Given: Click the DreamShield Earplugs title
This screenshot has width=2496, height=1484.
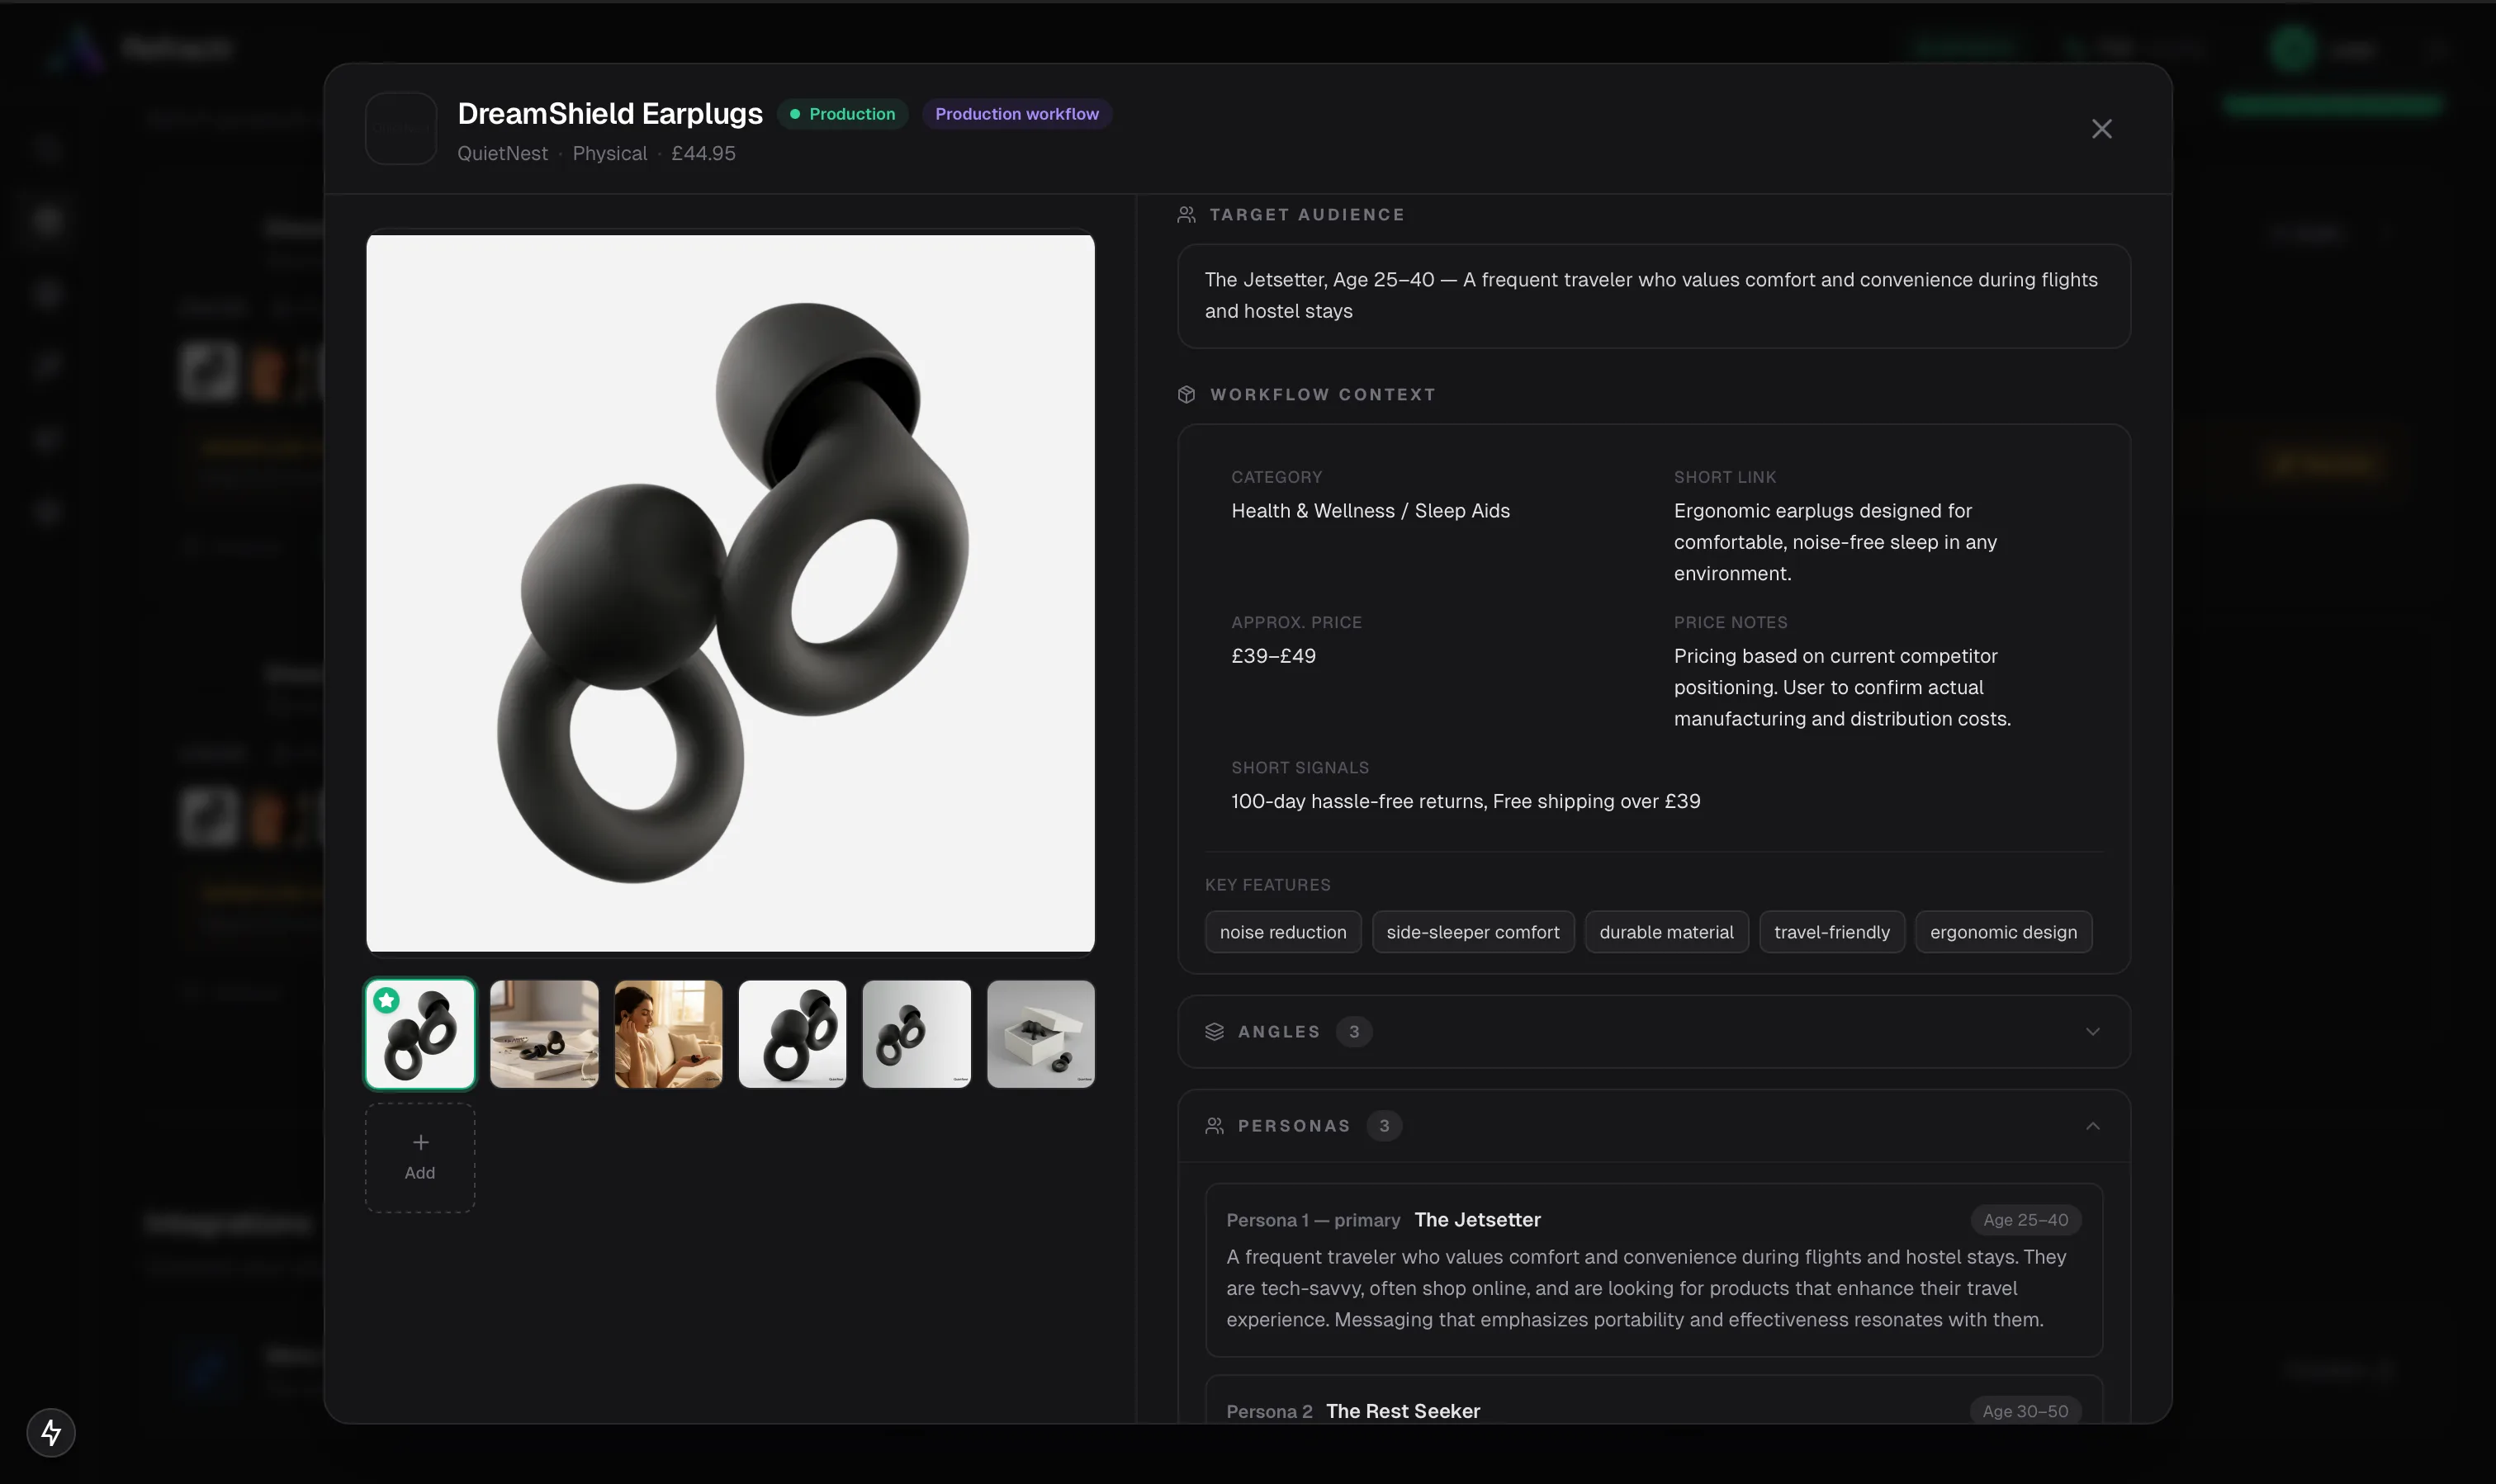Looking at the screenshot, I should pos(610,114).
